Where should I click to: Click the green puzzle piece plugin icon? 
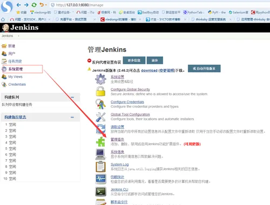(100, 141)
